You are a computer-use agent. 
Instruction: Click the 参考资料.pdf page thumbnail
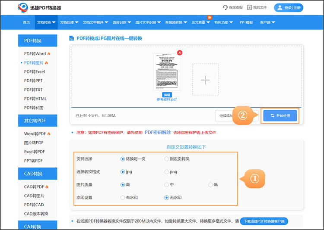[x=167, y=72]
